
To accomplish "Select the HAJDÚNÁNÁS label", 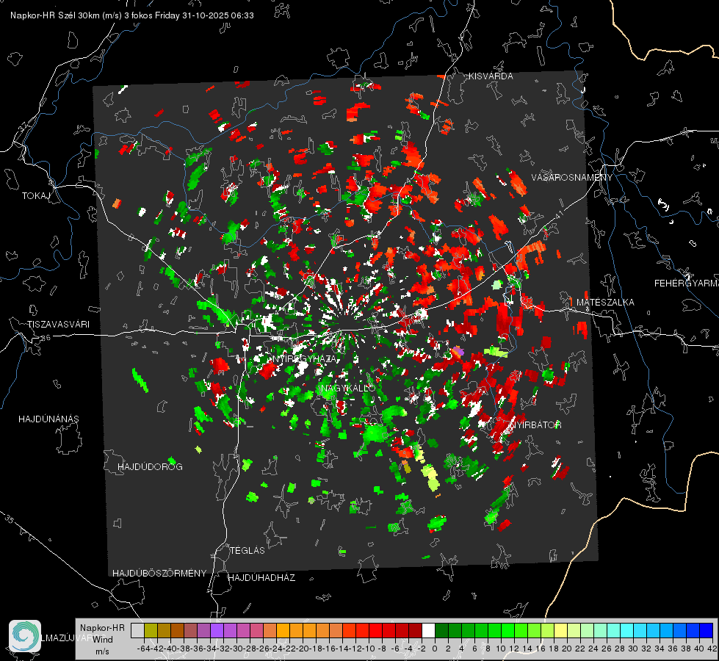I will pyautogui.click(x=48, y=419).
